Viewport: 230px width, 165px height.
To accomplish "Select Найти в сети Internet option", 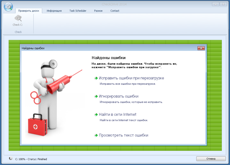I will (118, 114).
